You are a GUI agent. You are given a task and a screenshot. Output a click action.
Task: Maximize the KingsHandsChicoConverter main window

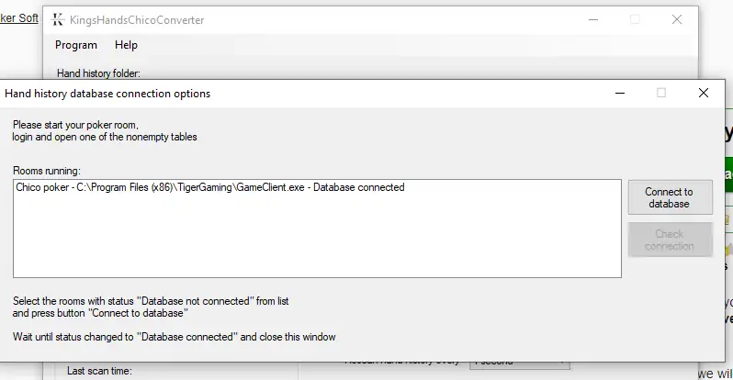point(635,19)
